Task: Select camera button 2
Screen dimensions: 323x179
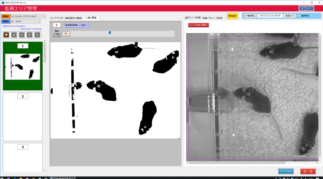Action: click(x=14, y=35)
